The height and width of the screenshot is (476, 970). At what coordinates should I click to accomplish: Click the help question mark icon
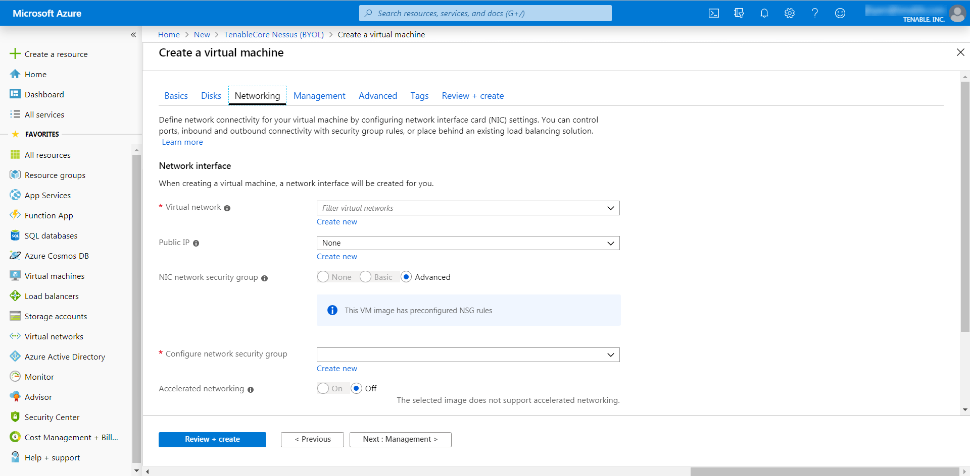(x=814, y=13)
